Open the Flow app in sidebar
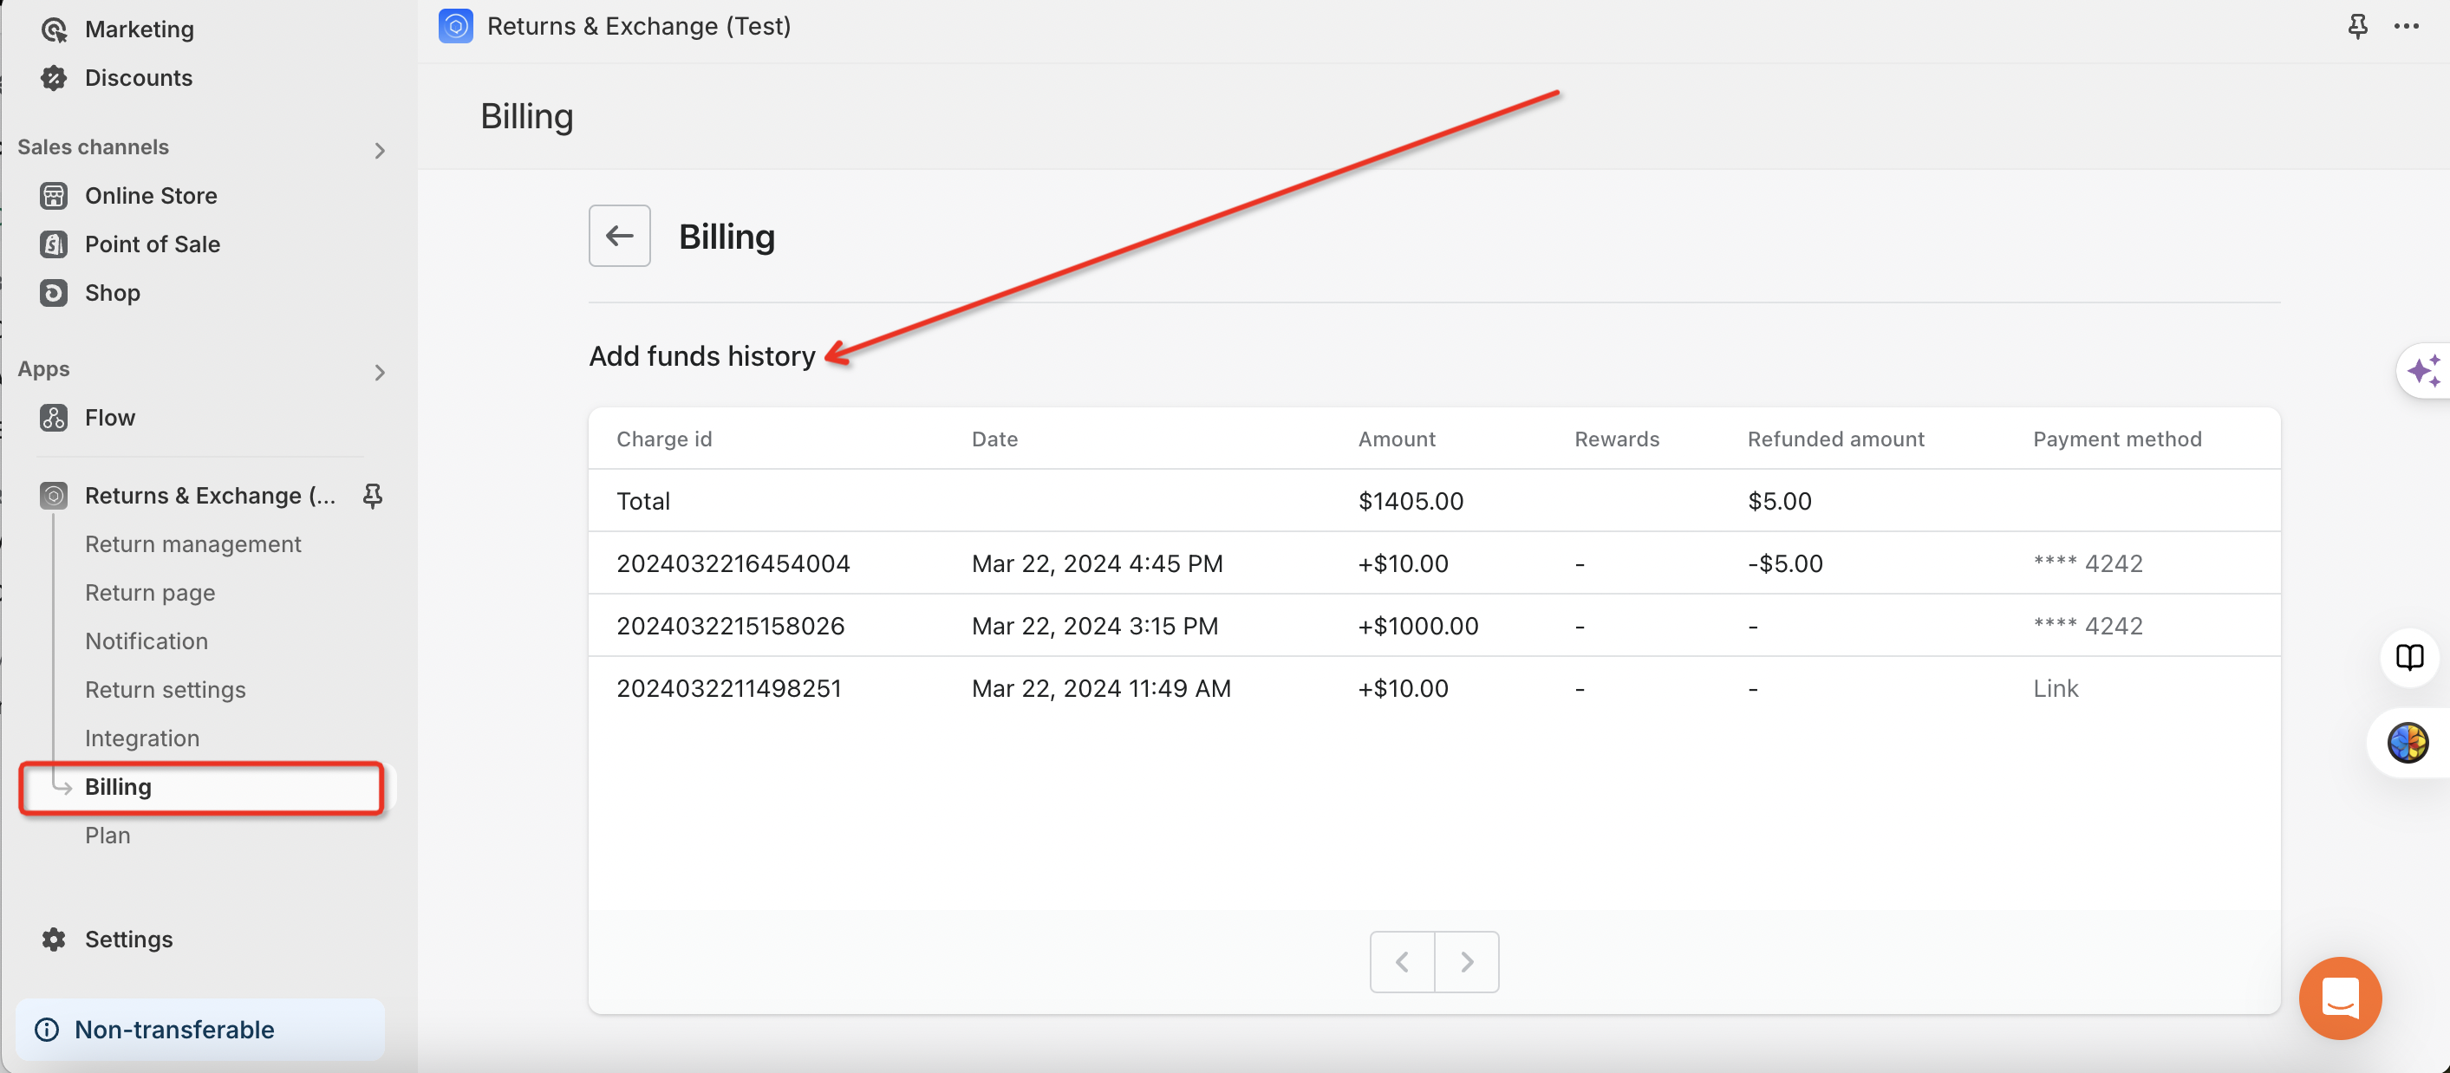This screenshot has width=2450, height=1073. point(109,418)
